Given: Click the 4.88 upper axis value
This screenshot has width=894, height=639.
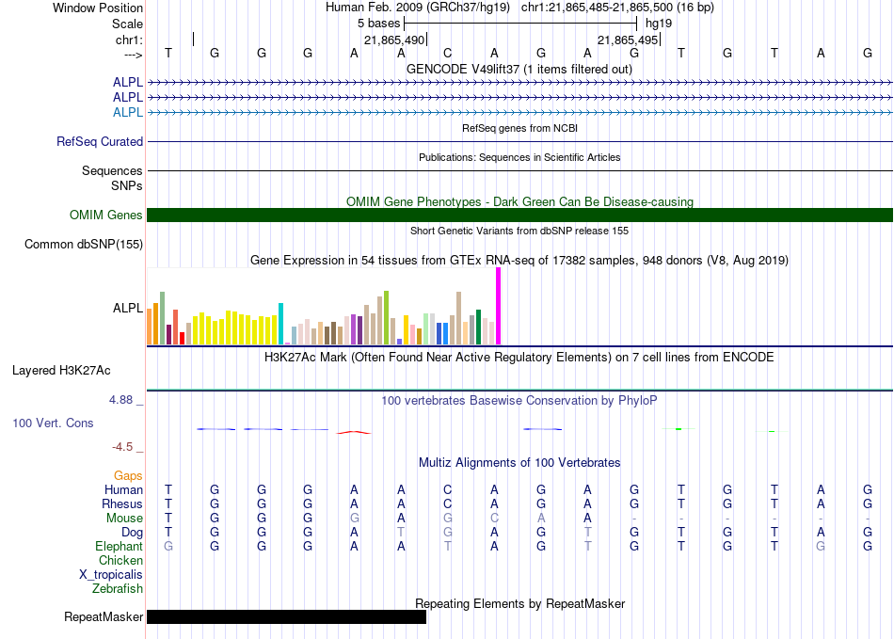Looking at the screenshot, I should [120, 400].
